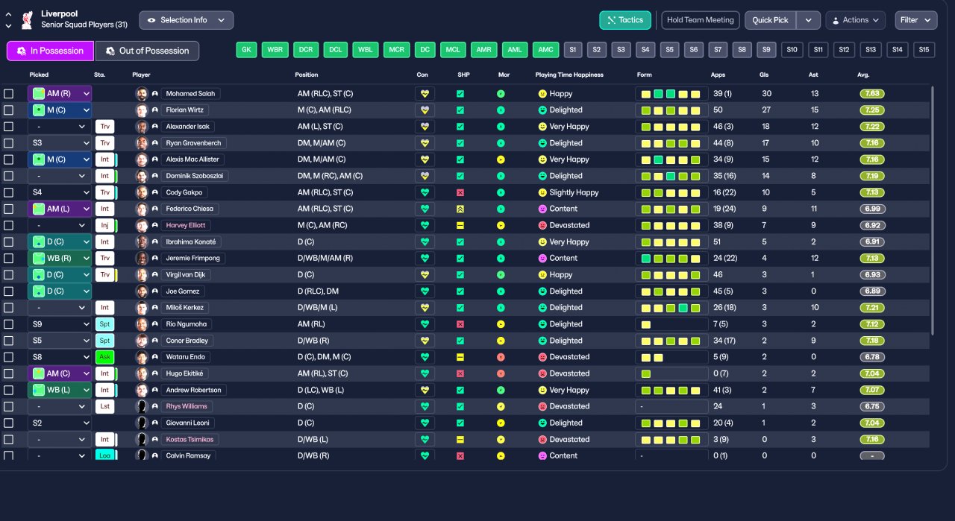Click the squad list vertical scrollbar
The image size is (955, 521).
coord(933,211)
